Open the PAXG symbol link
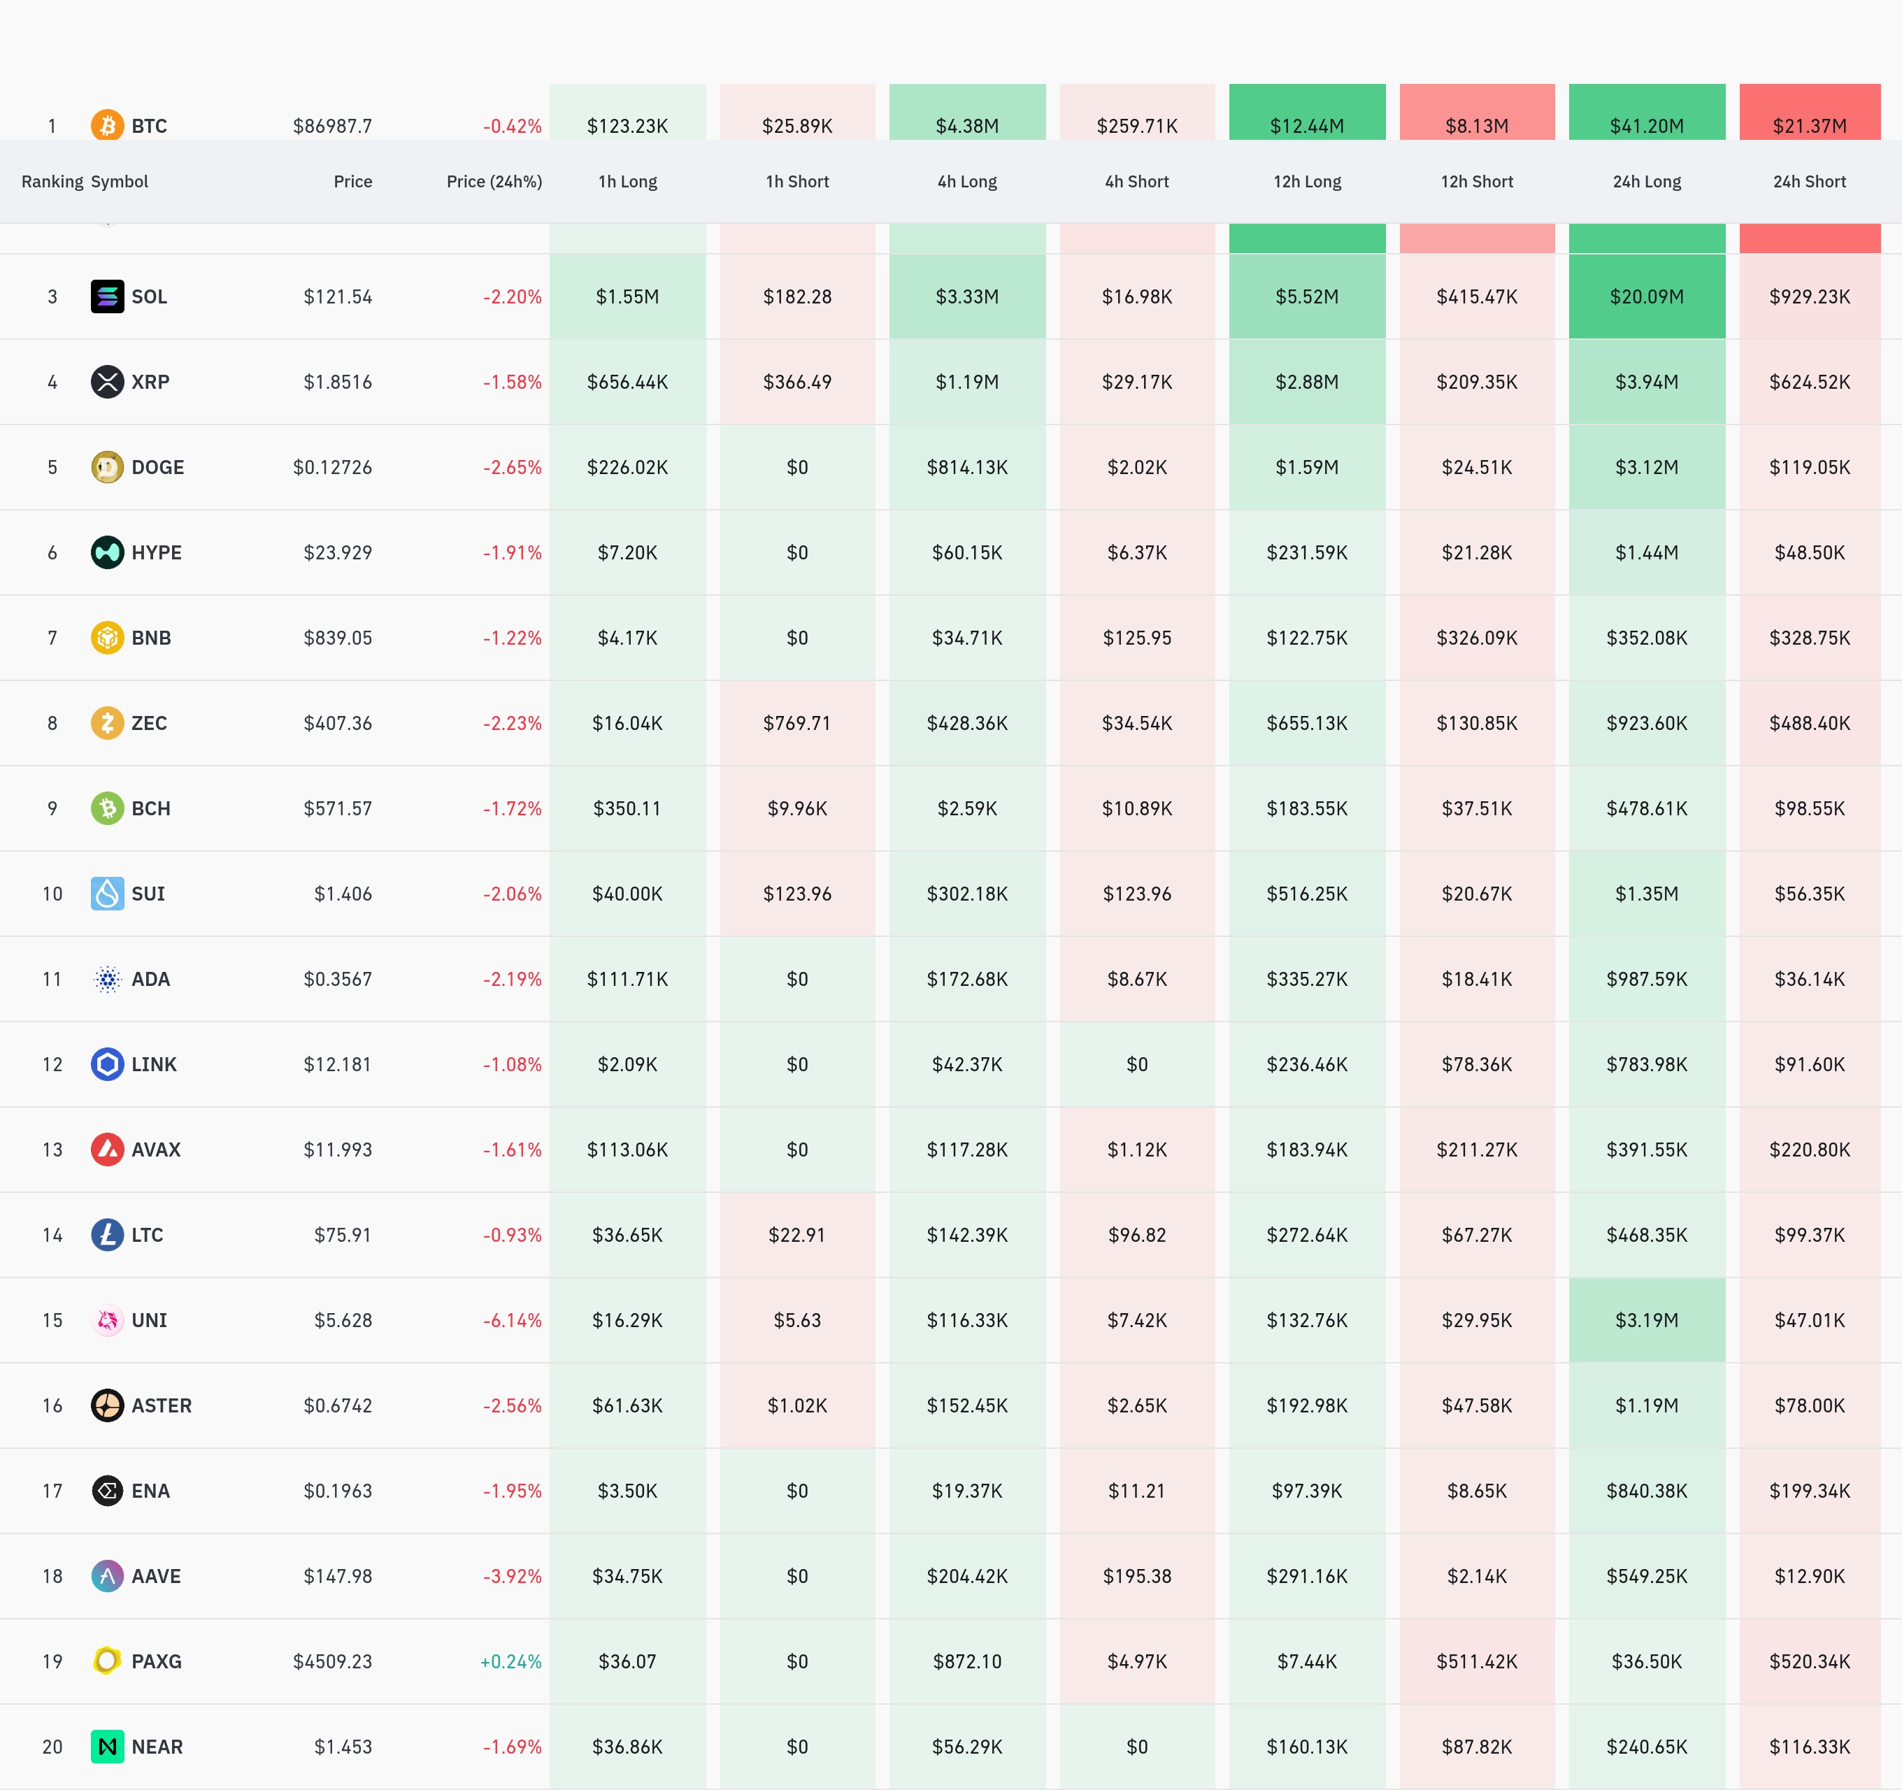1902x1790 pixels. (156, 1661)
